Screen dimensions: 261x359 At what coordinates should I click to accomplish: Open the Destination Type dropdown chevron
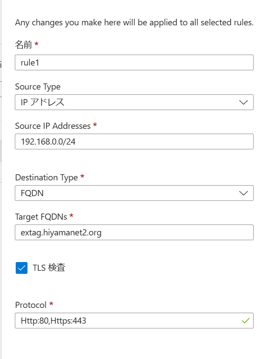[244, 193]
